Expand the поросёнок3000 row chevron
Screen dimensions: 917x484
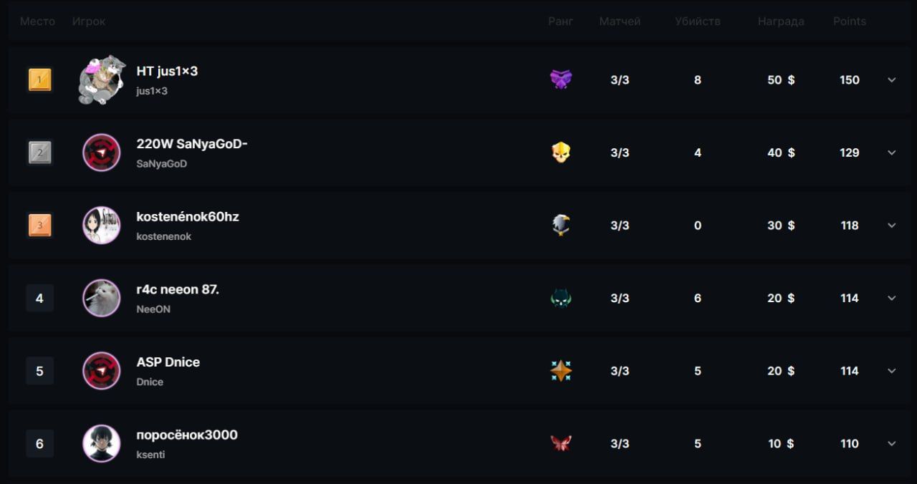892,443
